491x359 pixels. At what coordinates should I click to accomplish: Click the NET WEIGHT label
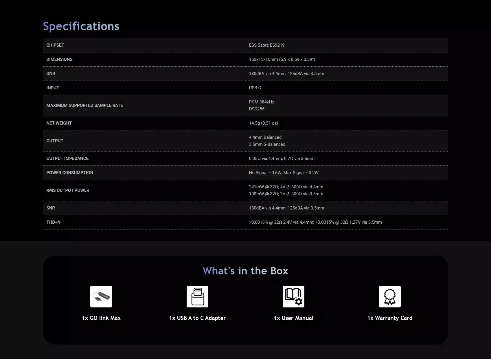click(x=59, y=123)
